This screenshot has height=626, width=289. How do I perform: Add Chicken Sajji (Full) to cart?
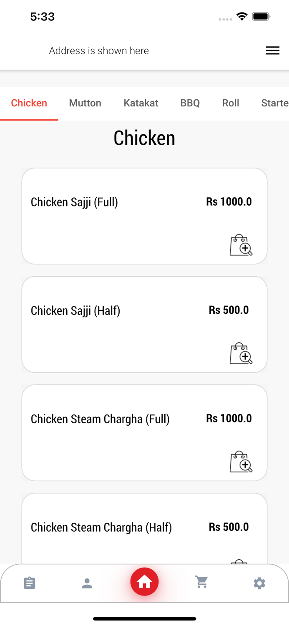[241, 245]
